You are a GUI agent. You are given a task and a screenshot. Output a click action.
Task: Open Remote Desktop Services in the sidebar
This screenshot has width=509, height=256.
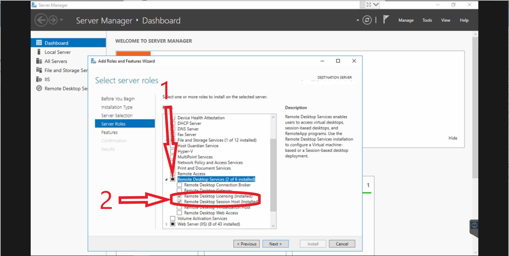point(66,89)
